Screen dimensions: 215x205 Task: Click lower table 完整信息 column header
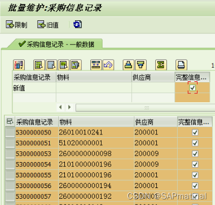pyautogui.click(x=195, y=122)
